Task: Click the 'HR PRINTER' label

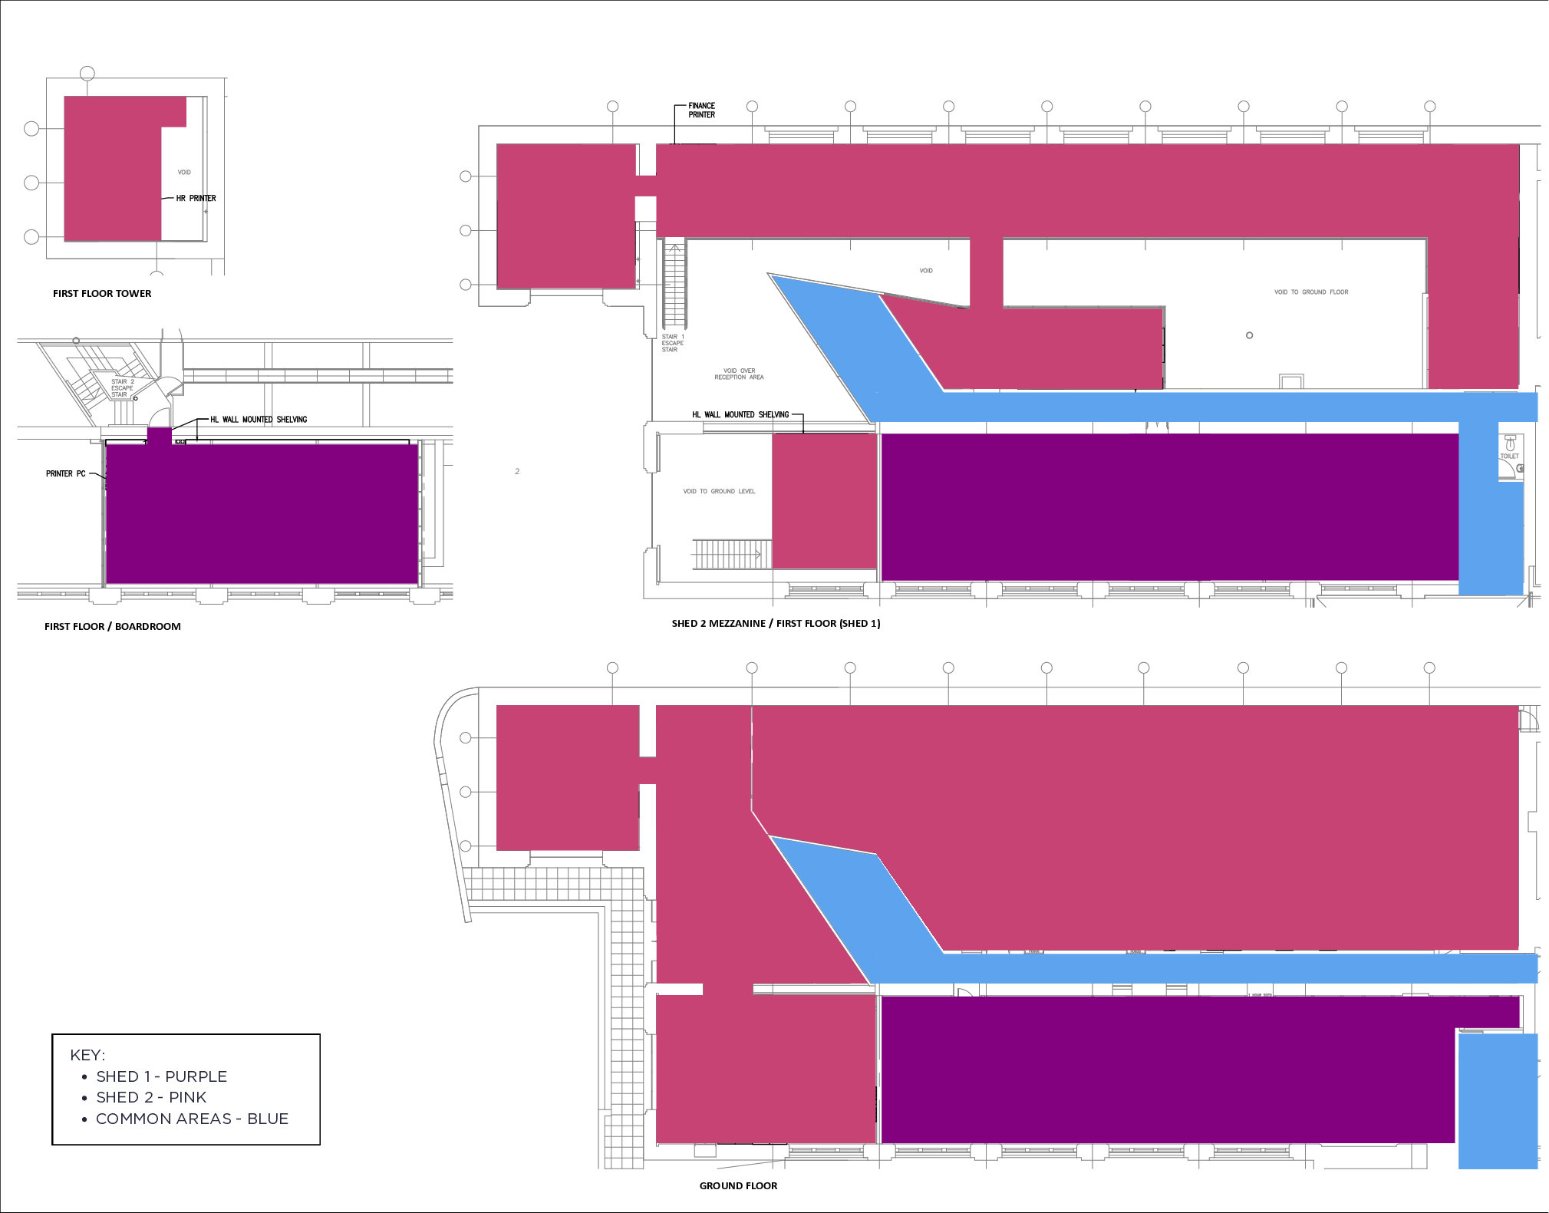Action: [196, 199]
